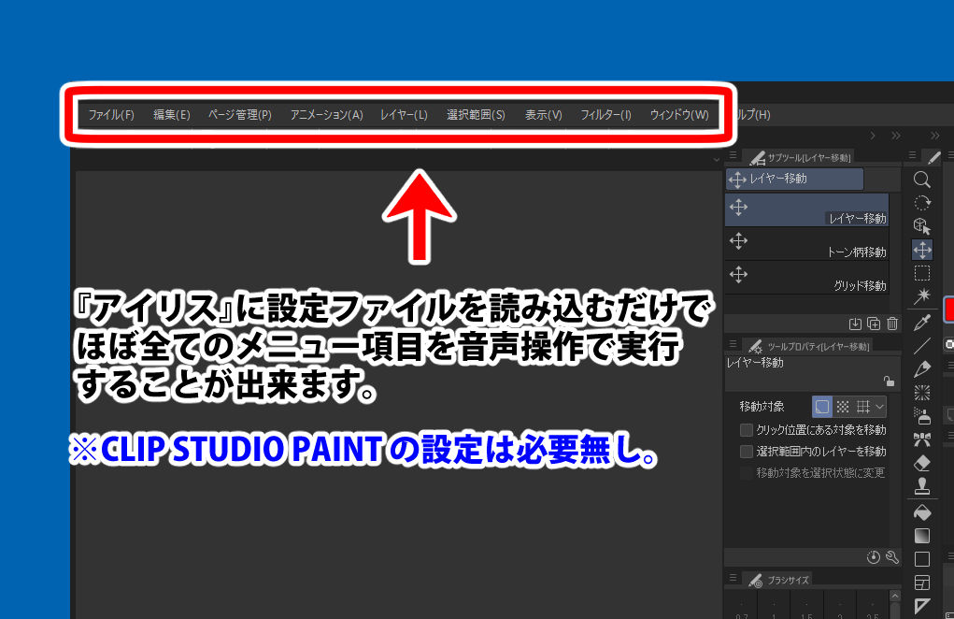Select グリッド移動 sub tool
The width and height of the screenshot is (954, 619).
click(806, 278)
